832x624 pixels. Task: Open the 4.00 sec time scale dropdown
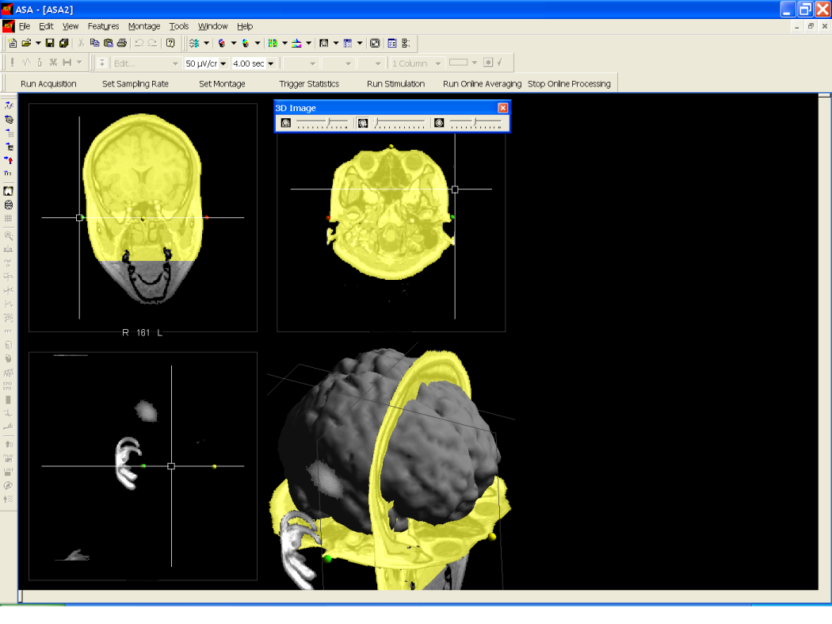(271, 63)
